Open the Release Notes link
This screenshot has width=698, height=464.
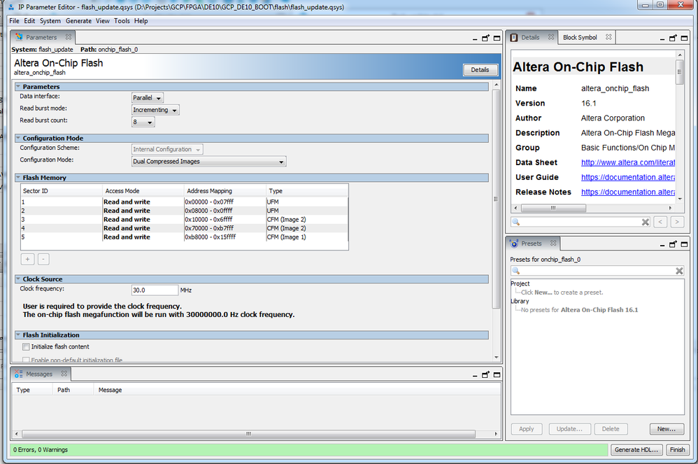tap(627, 192)
